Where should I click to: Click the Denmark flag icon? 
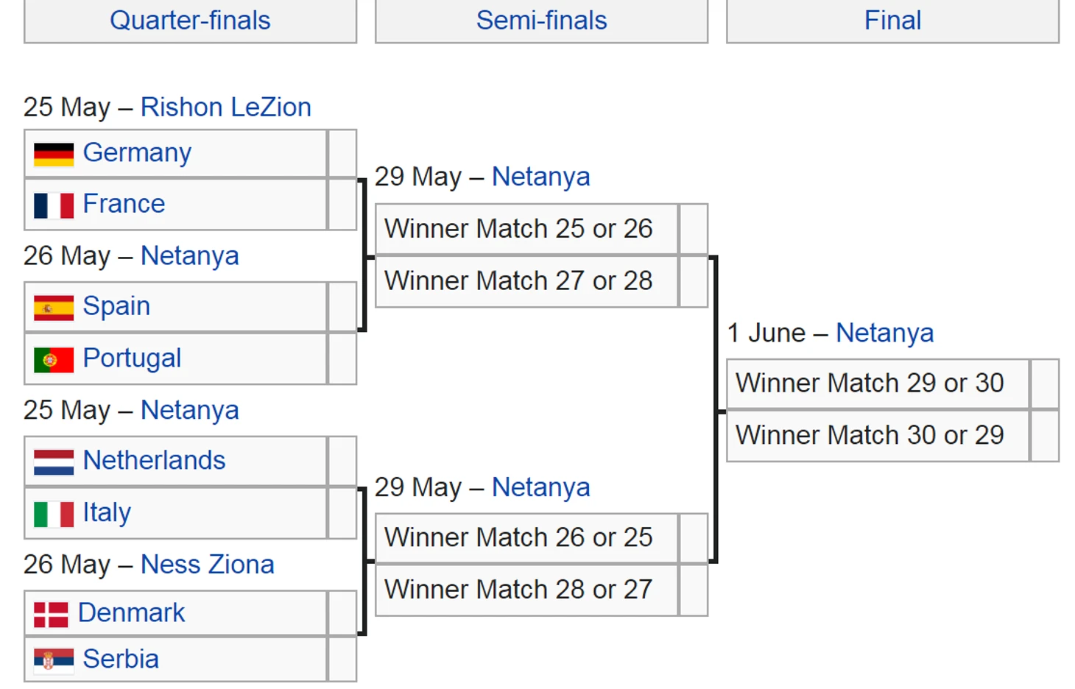click(51, 615)
